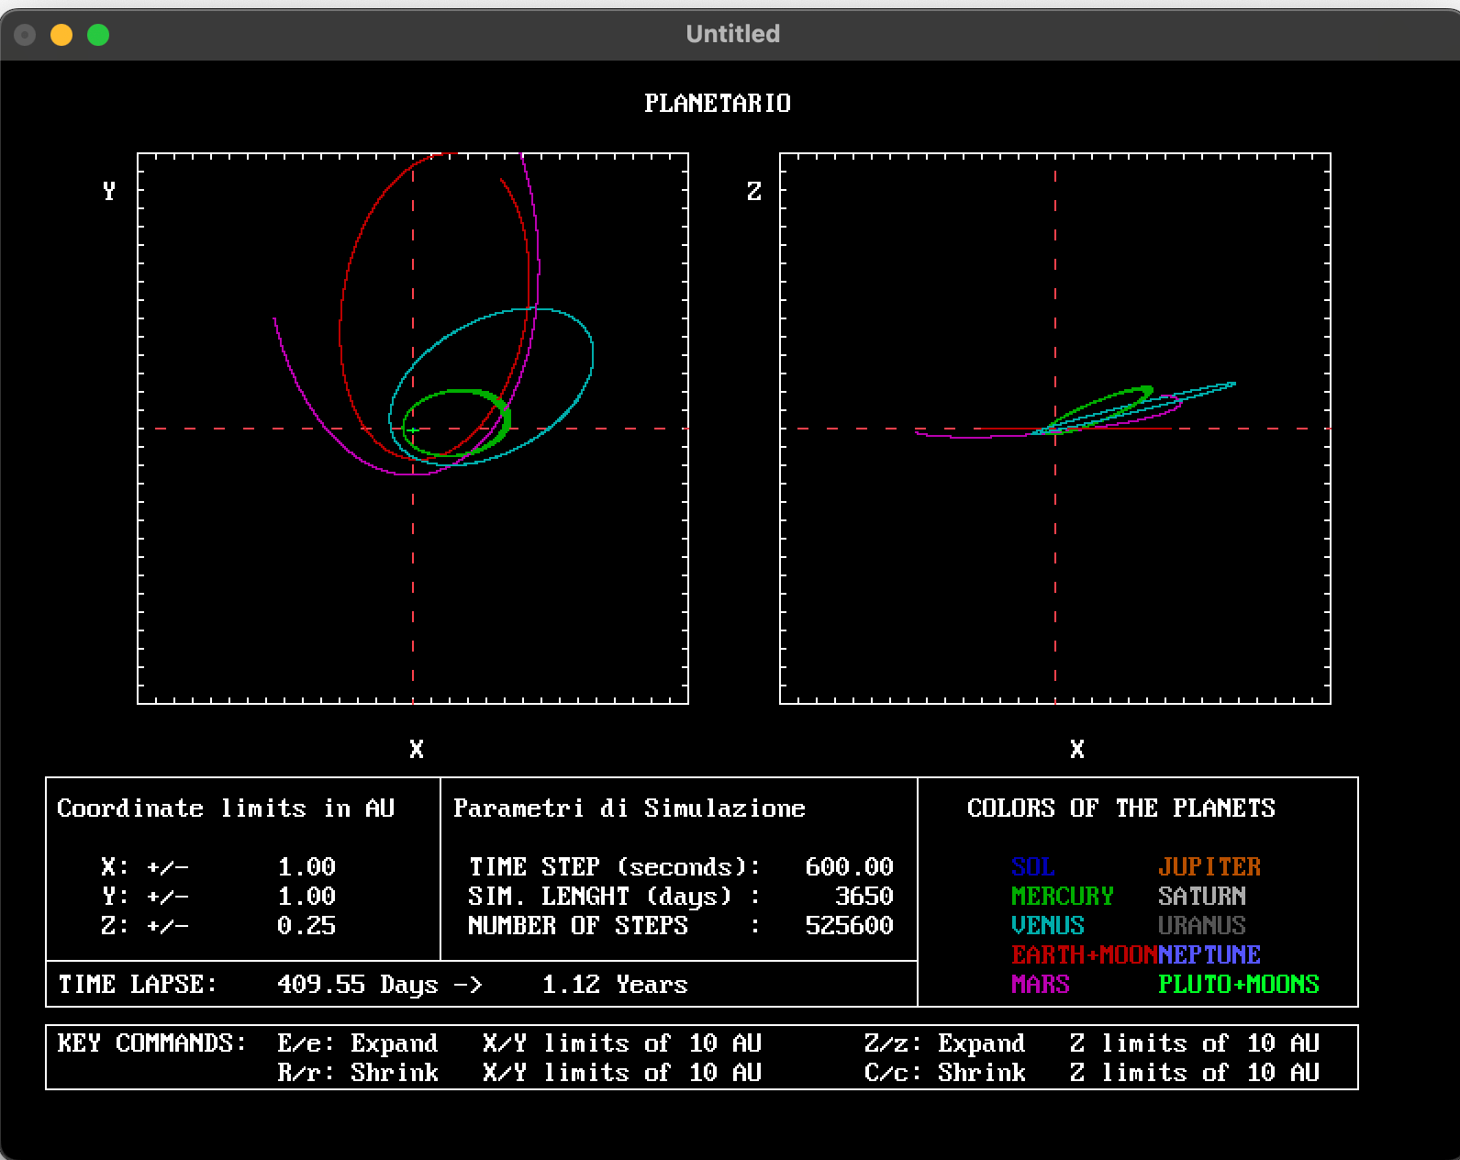Image resolution: width=1460 pixels, height=1160 pixels.
Task: Click the Z/z Expand key command text
Action: pos(944,1043)
